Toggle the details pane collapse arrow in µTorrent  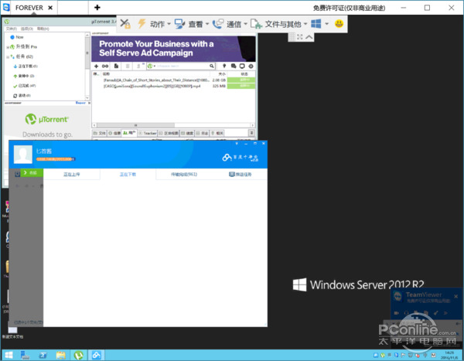pos(251,133)
